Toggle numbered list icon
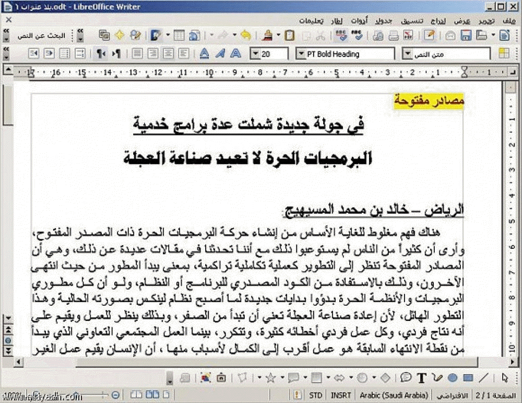This screenshot has height=403, width=522. click(80, 54)
